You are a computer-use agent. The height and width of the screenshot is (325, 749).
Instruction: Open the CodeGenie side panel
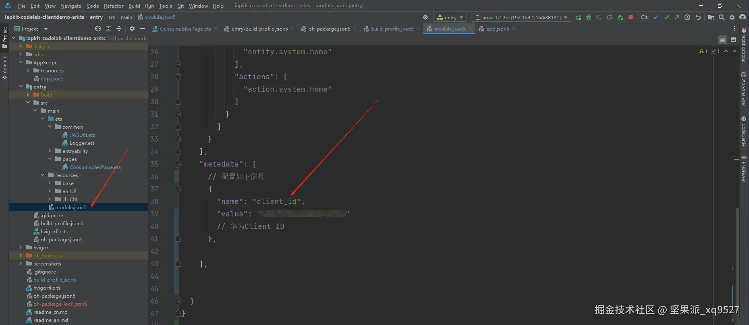[744, 131]
